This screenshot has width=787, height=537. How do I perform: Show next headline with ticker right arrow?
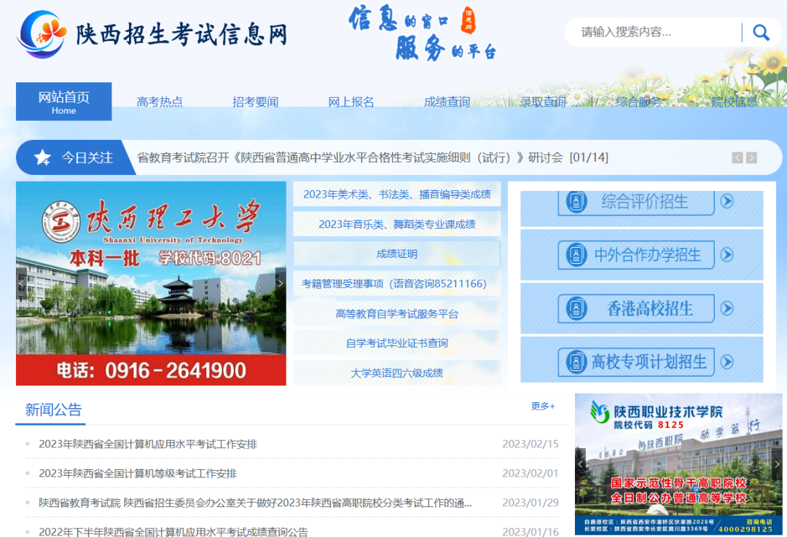751,157
